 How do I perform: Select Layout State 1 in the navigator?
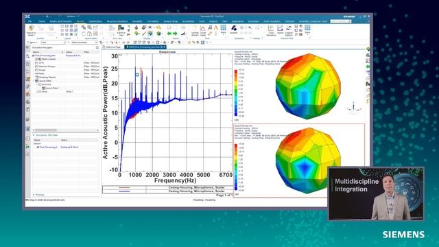click(50, 88)
